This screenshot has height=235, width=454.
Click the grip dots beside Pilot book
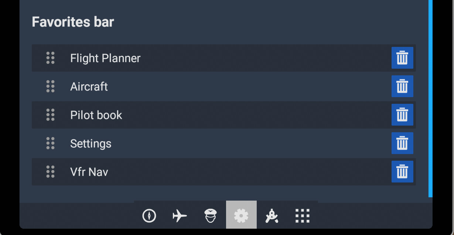click(x=51, y=115)
